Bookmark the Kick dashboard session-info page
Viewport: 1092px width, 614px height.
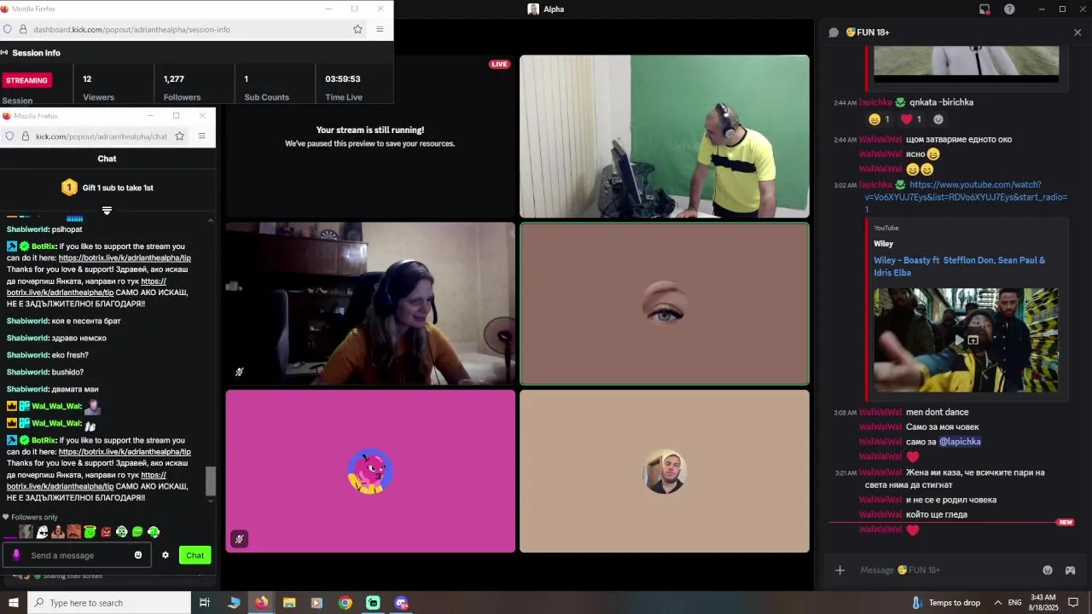[x=357, y=29]
